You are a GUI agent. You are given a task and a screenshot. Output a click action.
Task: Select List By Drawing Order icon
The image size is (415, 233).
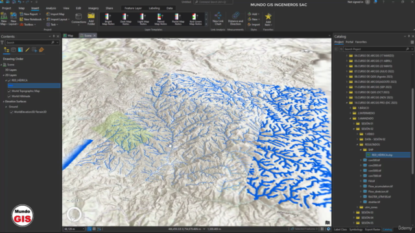(x=6, y=50)
